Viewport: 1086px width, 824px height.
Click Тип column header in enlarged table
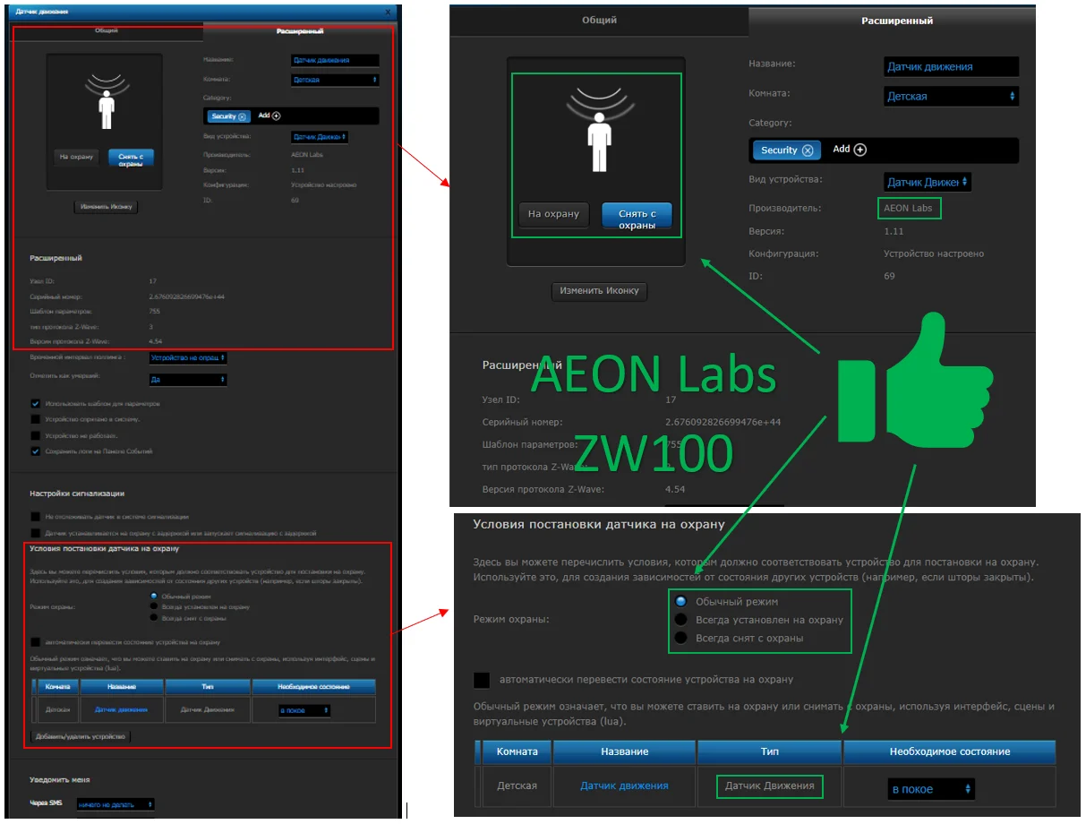pos(769,751)
